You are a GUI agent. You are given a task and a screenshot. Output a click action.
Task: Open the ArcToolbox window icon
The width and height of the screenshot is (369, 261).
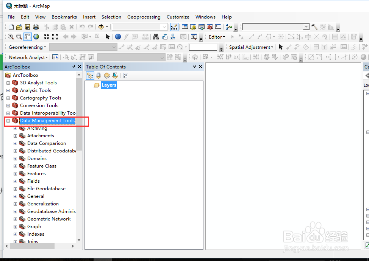210,27
